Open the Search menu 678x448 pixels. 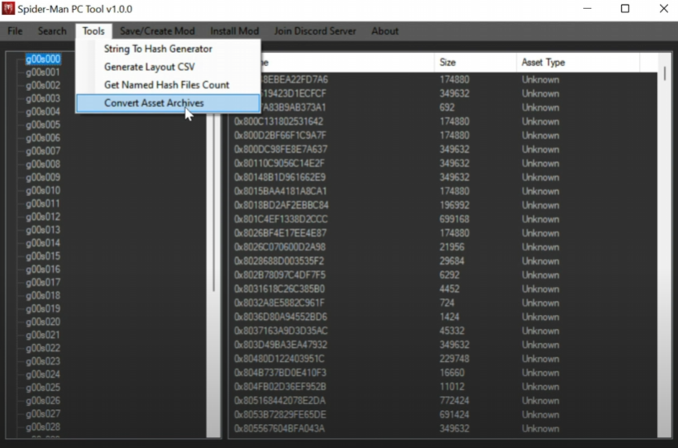(52, 31)
